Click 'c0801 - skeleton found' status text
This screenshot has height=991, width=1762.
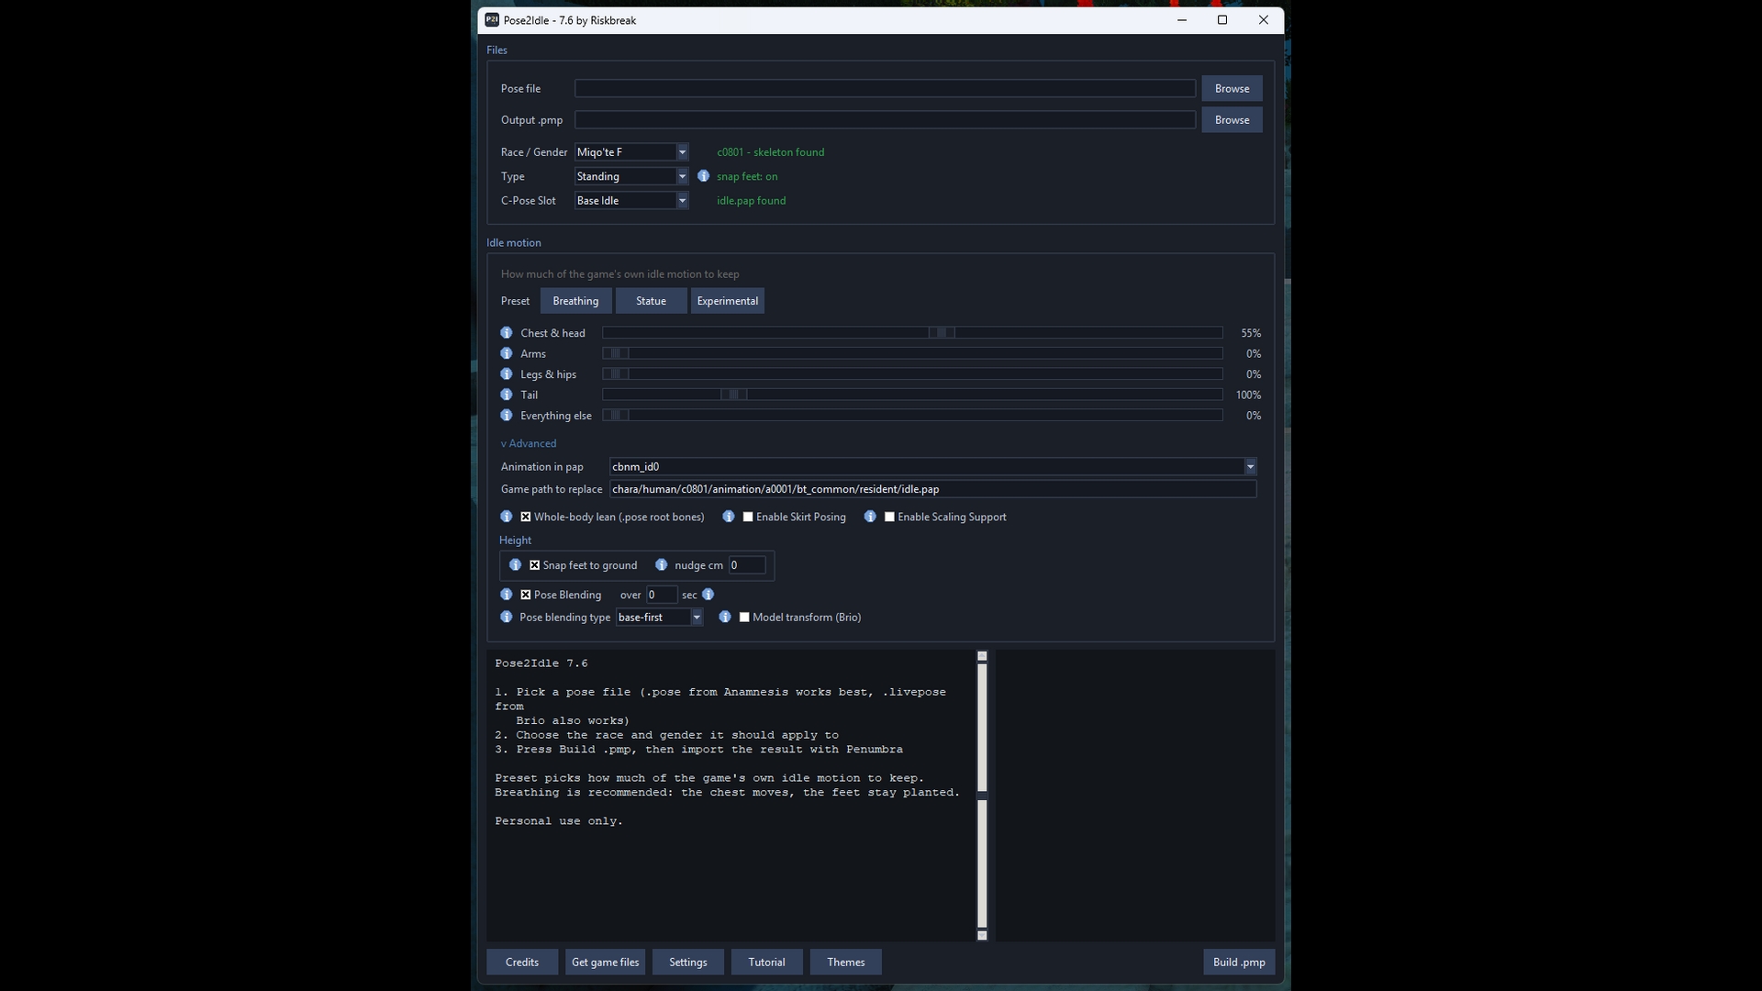click(770, 152)
